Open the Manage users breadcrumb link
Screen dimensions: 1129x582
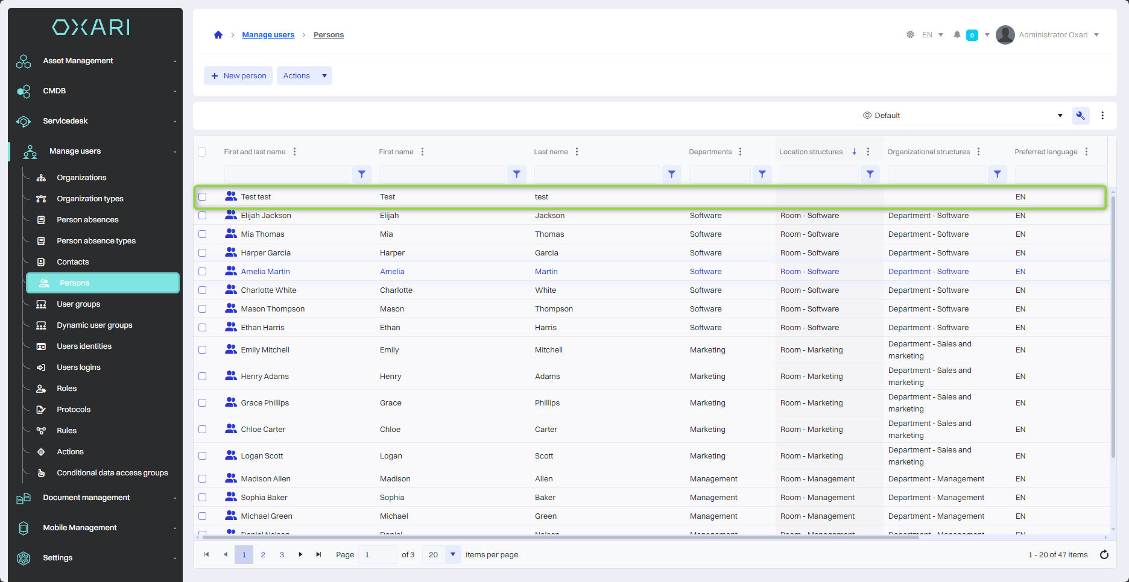point(268,35)
